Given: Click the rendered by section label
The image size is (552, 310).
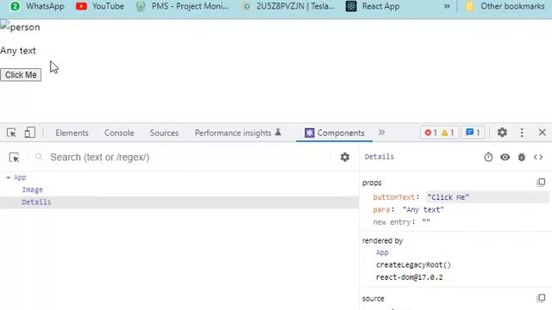Looking at the screenshot, I should point(382,241).
